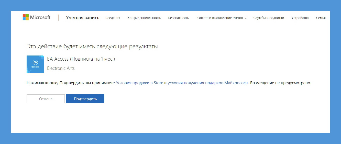Switch to the Безопасность tab

pos(178,18)
